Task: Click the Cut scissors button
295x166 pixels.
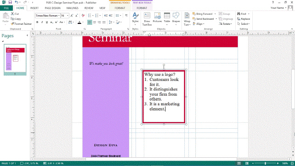Action: [15, 14]
